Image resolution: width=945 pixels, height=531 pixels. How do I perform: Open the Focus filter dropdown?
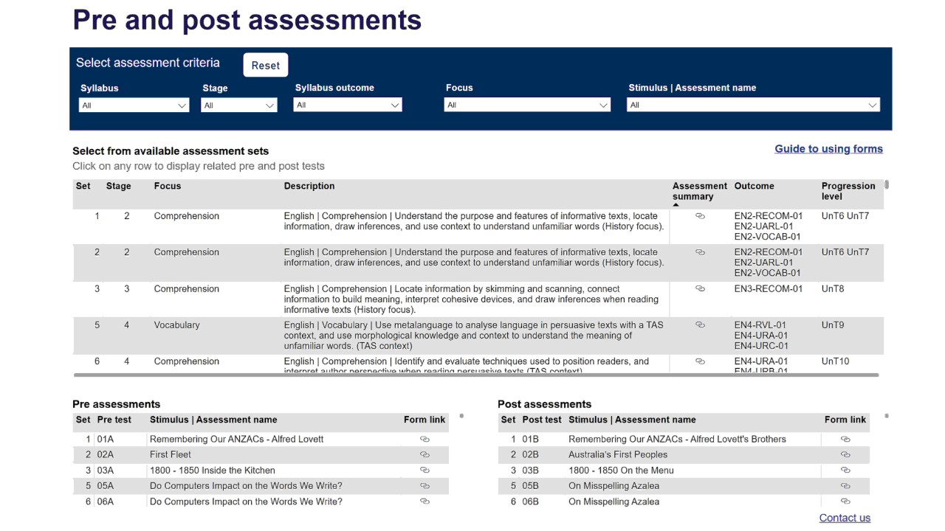pos(527,105)
